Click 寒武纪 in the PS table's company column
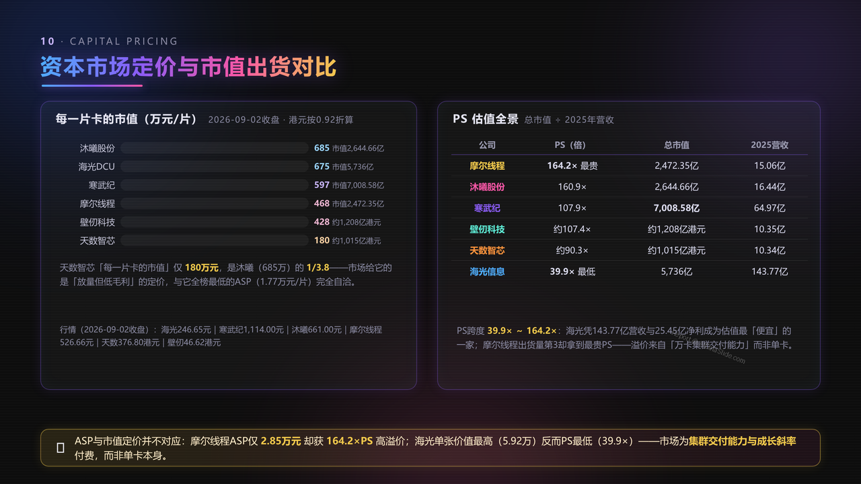 click(487, 208)
